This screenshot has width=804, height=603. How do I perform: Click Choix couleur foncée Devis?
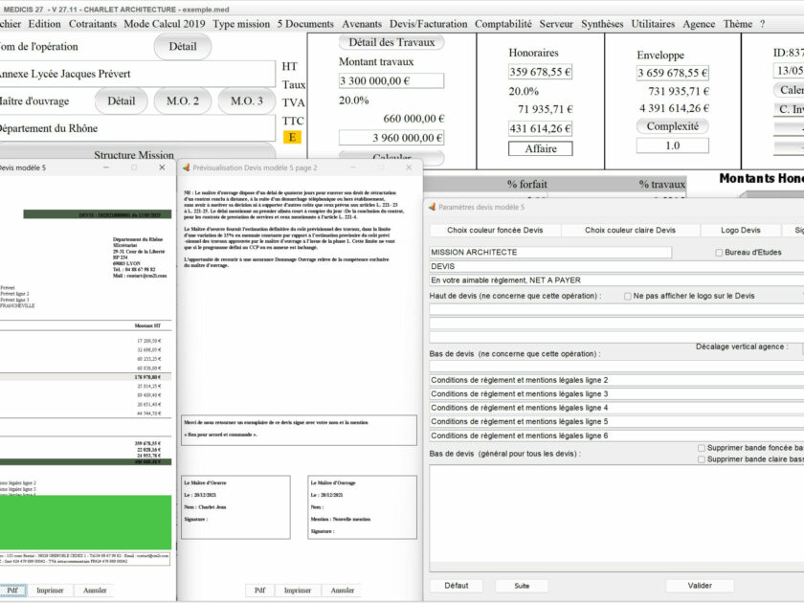(495, 231)
